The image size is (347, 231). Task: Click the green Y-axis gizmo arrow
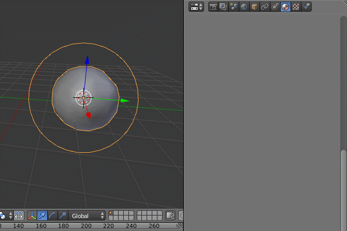click(x=125, y=100)
